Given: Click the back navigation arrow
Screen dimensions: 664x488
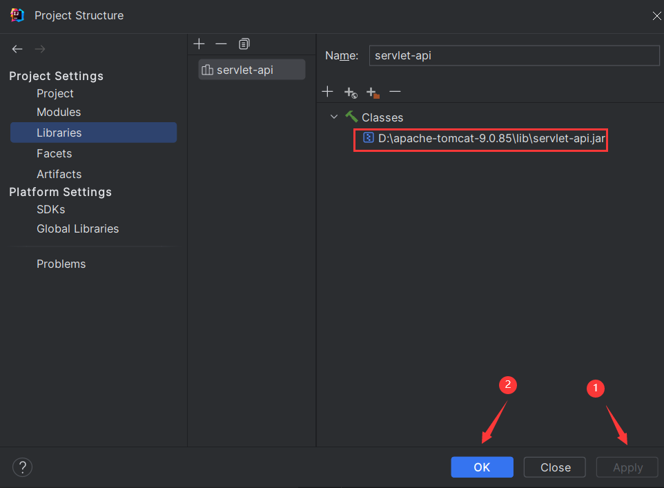Looking at the screenshot, I should pos(17,49).
